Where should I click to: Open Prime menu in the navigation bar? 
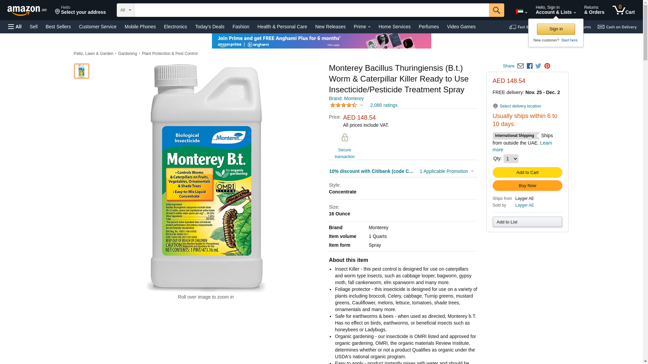(x=362, y=27)
